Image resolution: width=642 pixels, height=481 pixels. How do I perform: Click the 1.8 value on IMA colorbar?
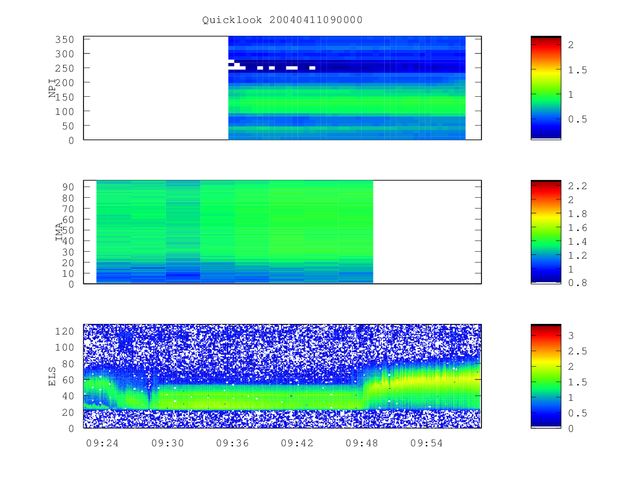click(x=577, y=214)
